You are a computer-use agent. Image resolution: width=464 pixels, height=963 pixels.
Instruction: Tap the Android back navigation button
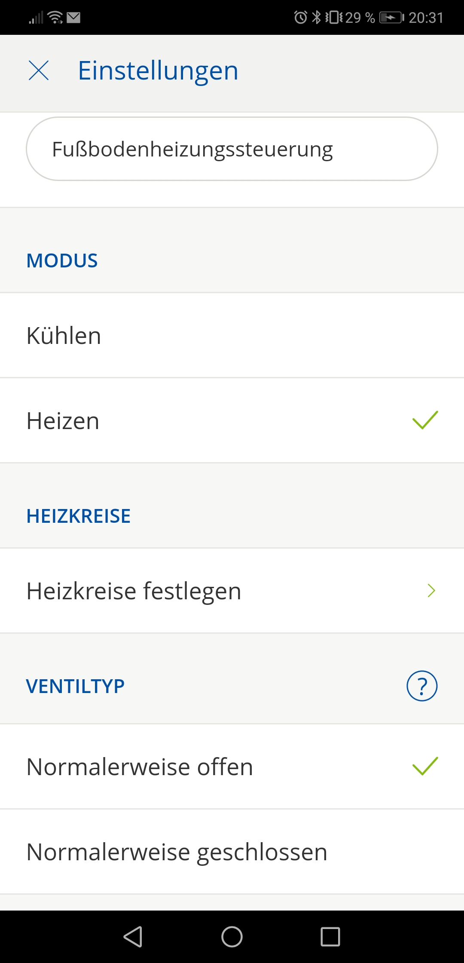133,937
